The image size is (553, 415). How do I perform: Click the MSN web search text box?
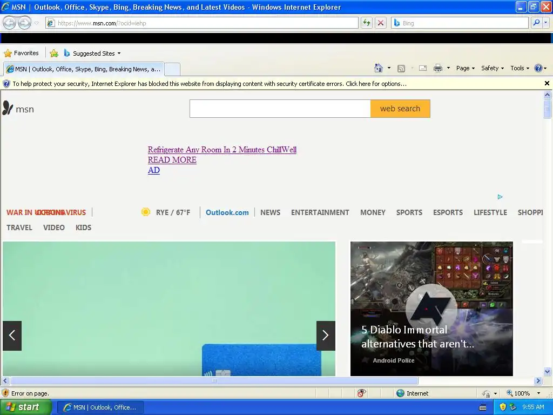tap(280, 109)
